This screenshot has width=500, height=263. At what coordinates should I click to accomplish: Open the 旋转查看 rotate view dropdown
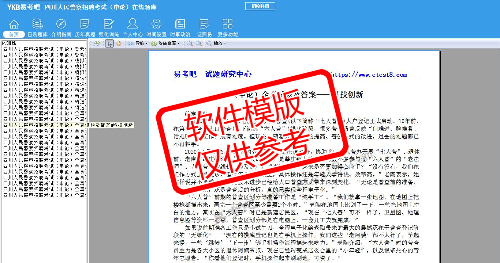click(x=165, y=43)
